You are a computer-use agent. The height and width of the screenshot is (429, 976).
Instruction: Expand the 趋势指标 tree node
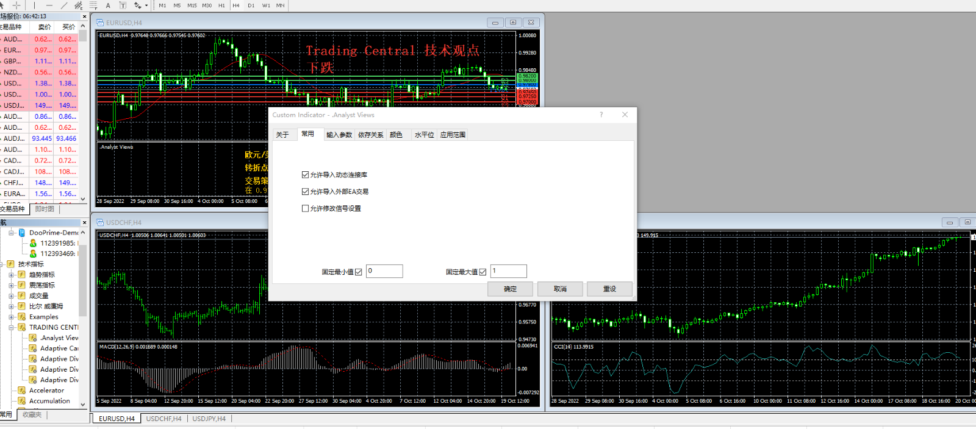[x=11, y=275]
